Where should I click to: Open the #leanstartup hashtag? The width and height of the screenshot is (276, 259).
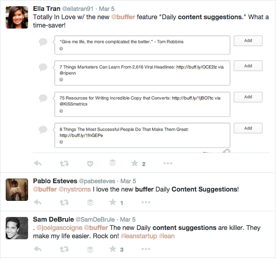[x=139, y=236]
